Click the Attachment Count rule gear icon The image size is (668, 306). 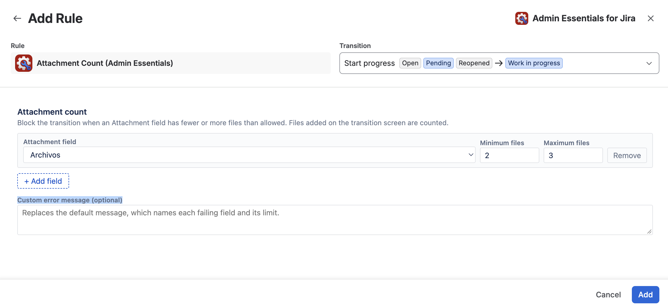click(24, 63)
